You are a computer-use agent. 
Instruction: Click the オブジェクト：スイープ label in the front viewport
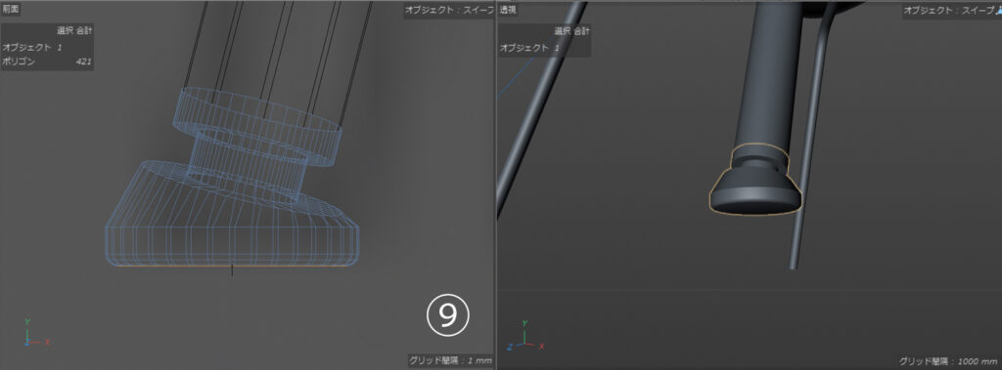[449, 10]
